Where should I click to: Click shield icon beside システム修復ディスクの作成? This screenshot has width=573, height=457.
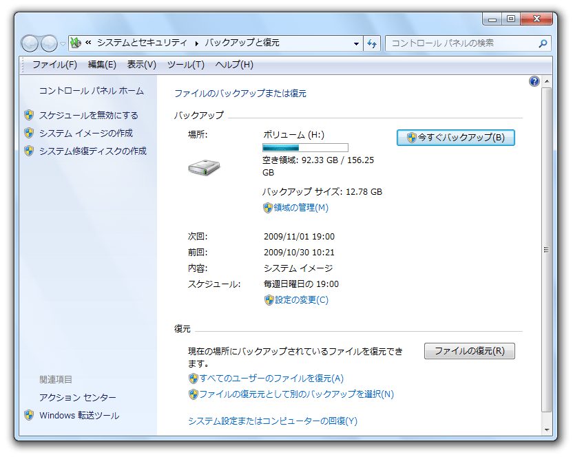(x=29, y=151)
